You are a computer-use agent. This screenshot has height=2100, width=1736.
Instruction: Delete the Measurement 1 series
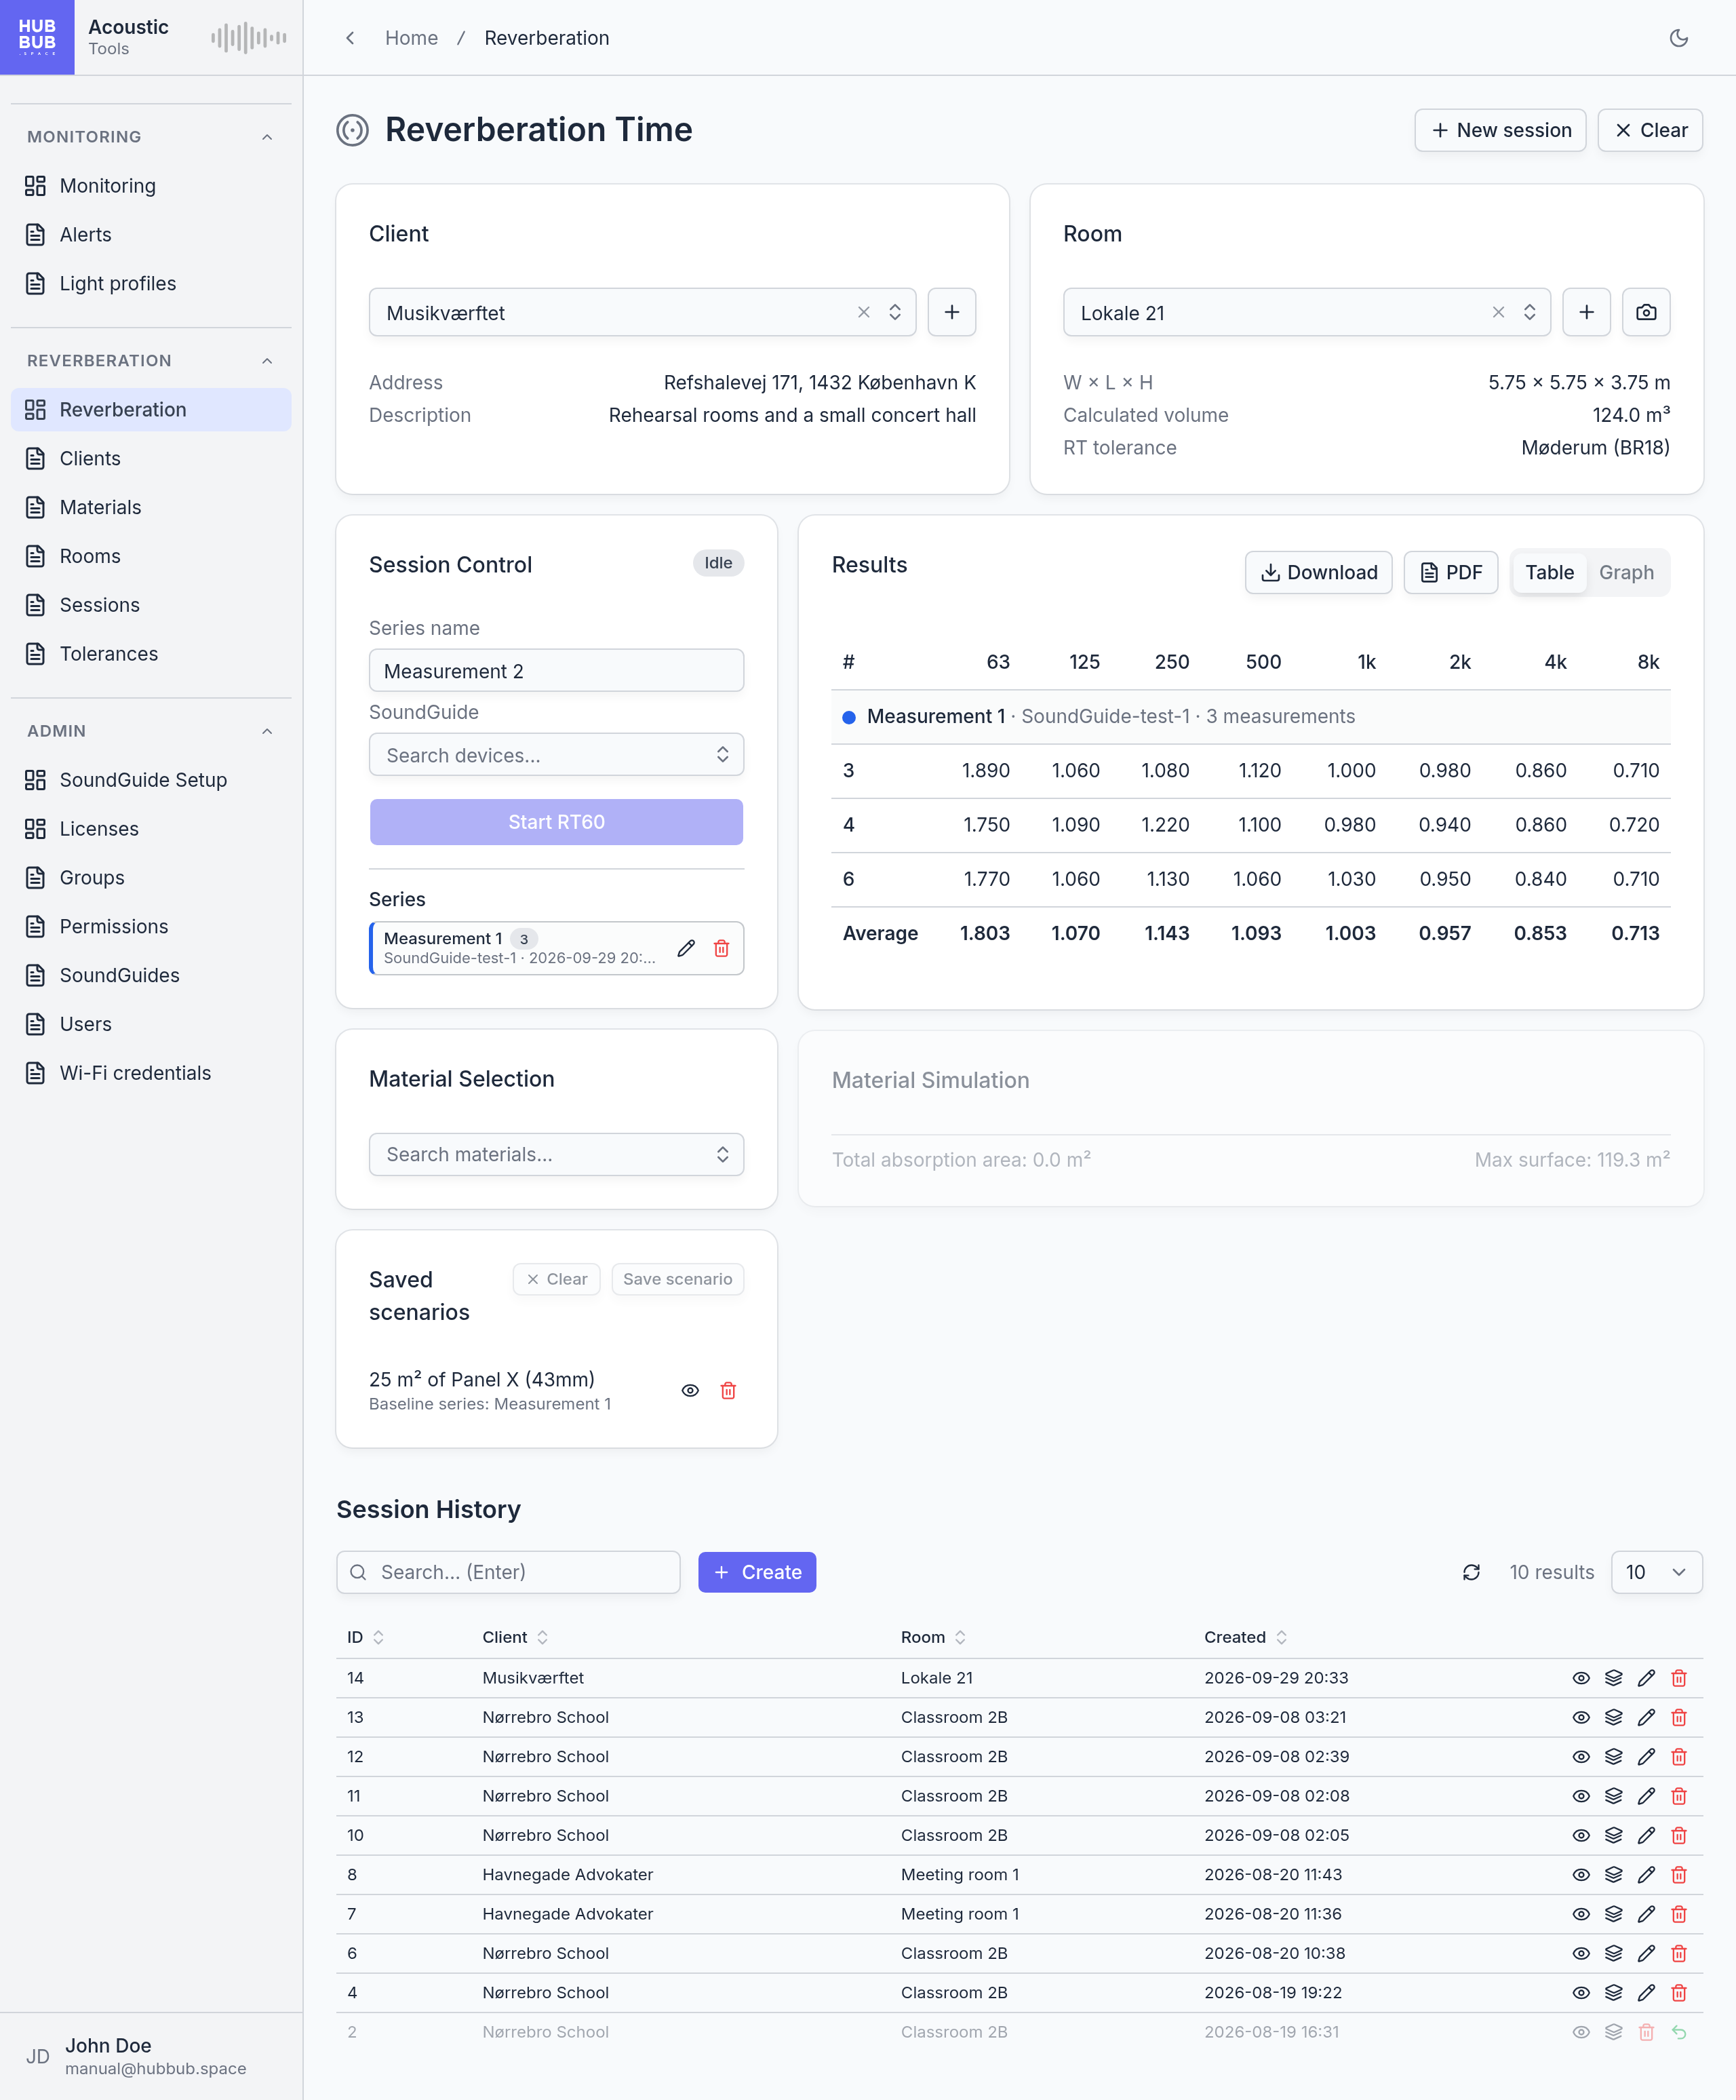[x=721, y=948]
